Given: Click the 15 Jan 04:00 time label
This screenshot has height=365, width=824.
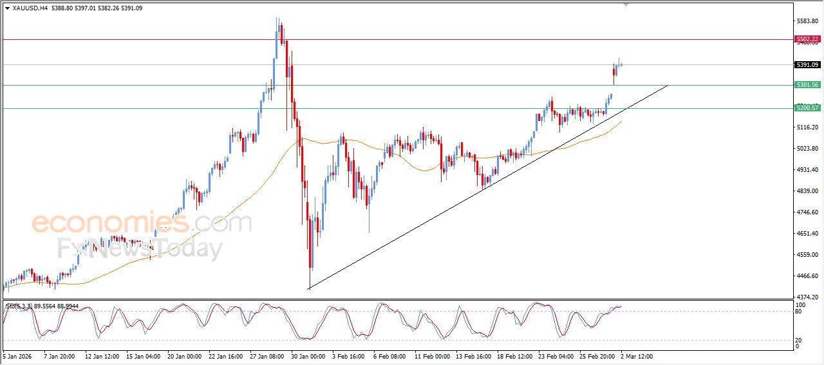Looking at the screenshot, I should (143, 355).
